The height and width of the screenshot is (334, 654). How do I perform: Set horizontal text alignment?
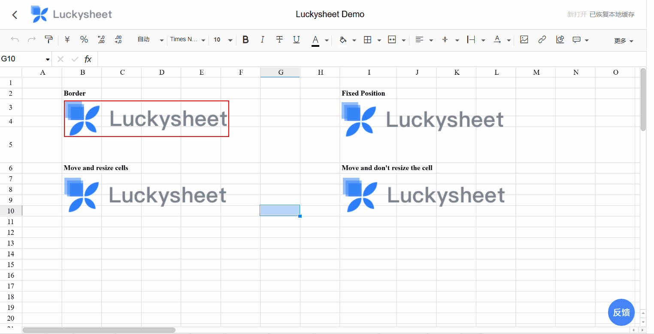[x=419, y=40]
